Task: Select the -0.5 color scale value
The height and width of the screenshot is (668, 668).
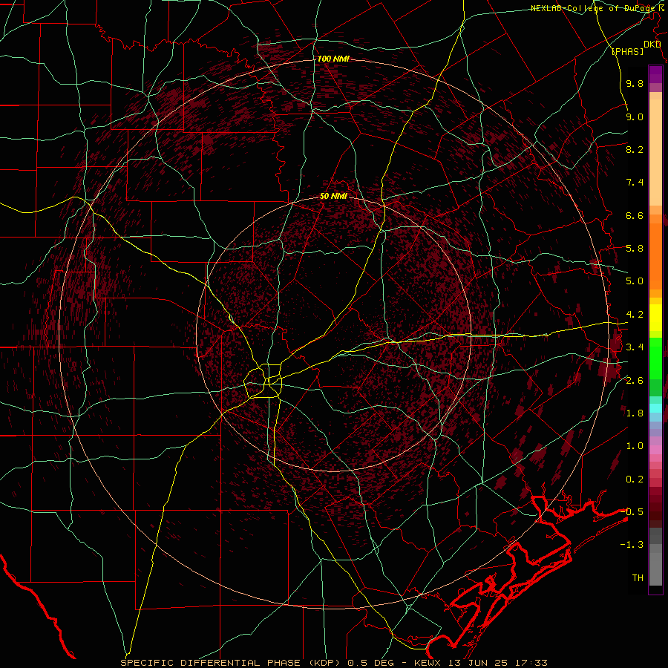Action: [x=632, y=512]
